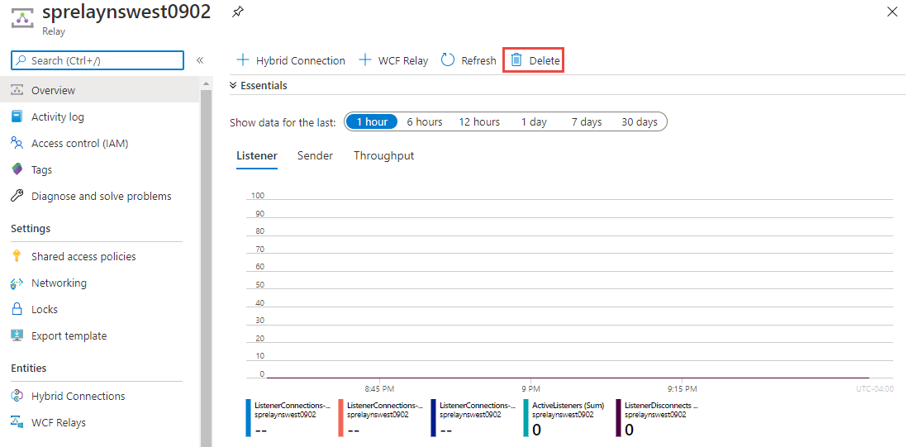
Task: Switch to the Sender tab
Action: click(315, 155)
